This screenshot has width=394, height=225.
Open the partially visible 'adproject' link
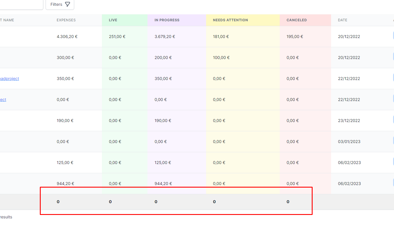10,79
